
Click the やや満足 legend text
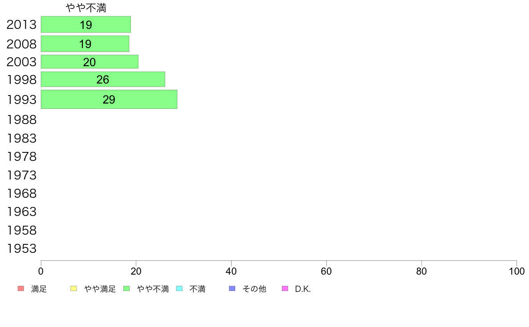click(100, 289)
